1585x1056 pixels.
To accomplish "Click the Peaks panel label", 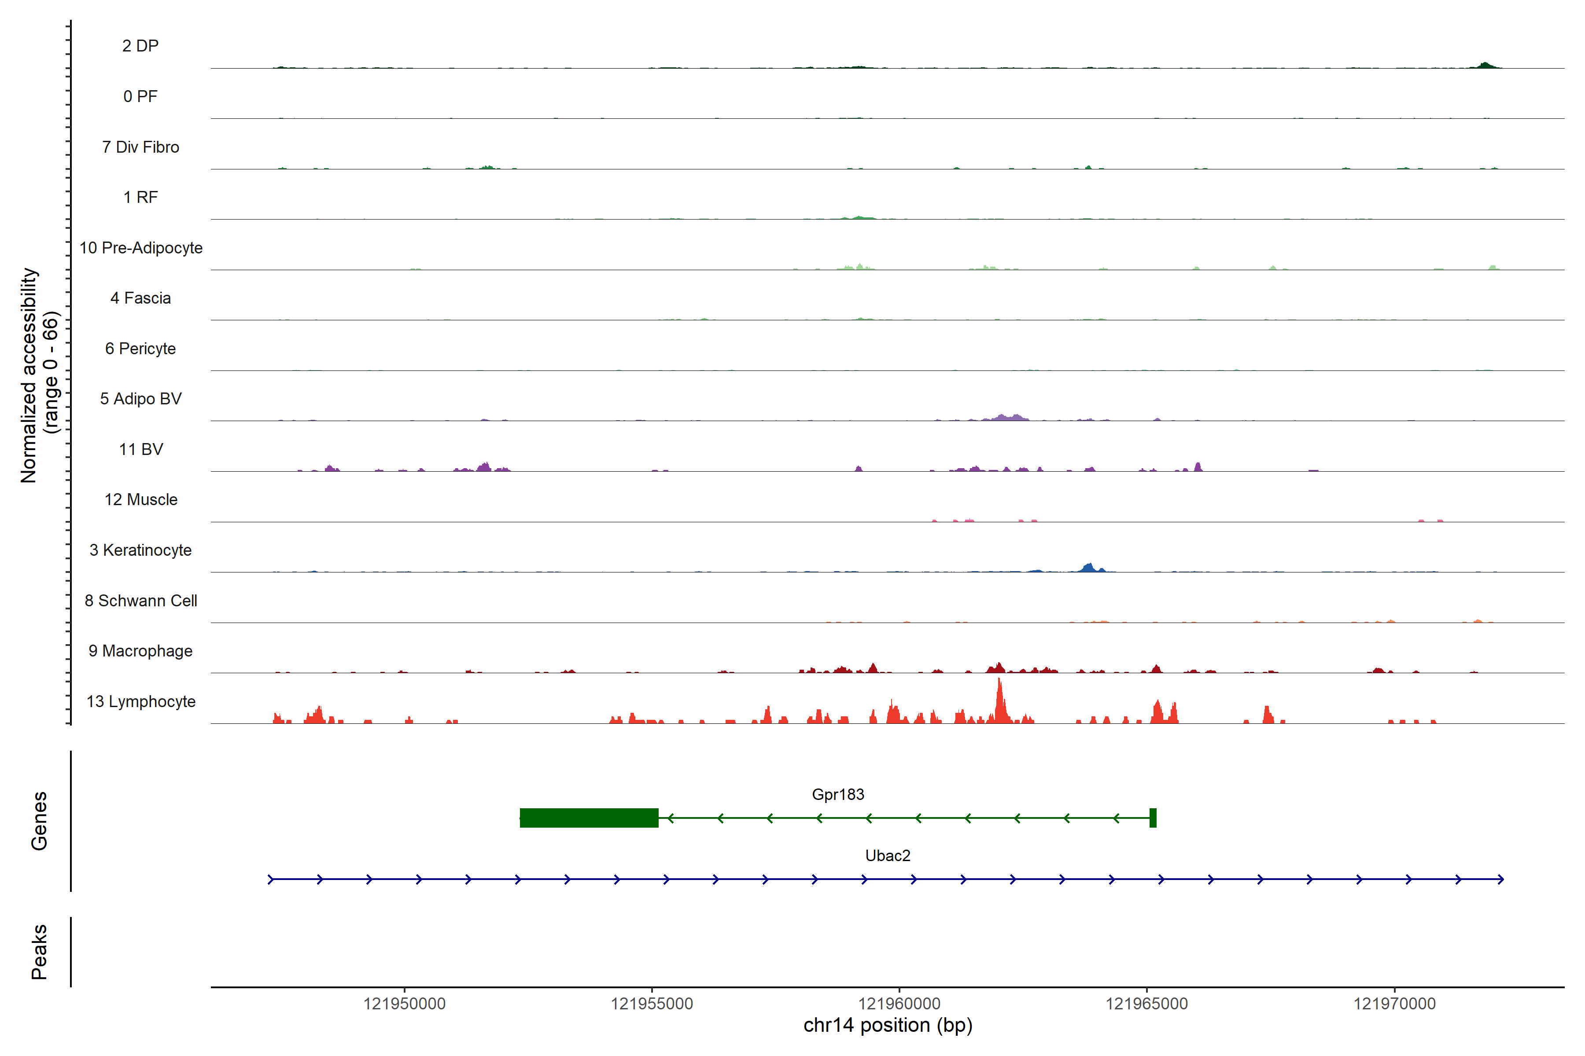I will [x=39, y=952].
